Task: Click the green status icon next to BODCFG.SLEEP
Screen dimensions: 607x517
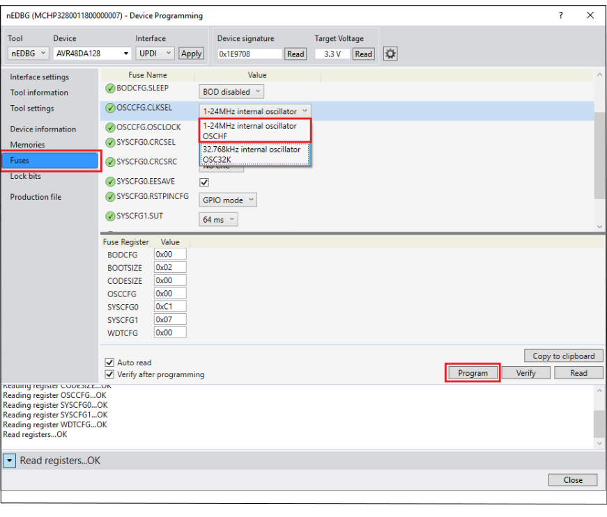Action: (x=110, y=88)
